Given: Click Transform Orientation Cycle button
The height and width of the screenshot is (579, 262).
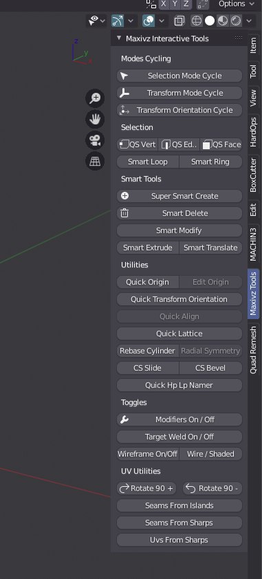Looking at the screenshot, I should tap(179, 110).
